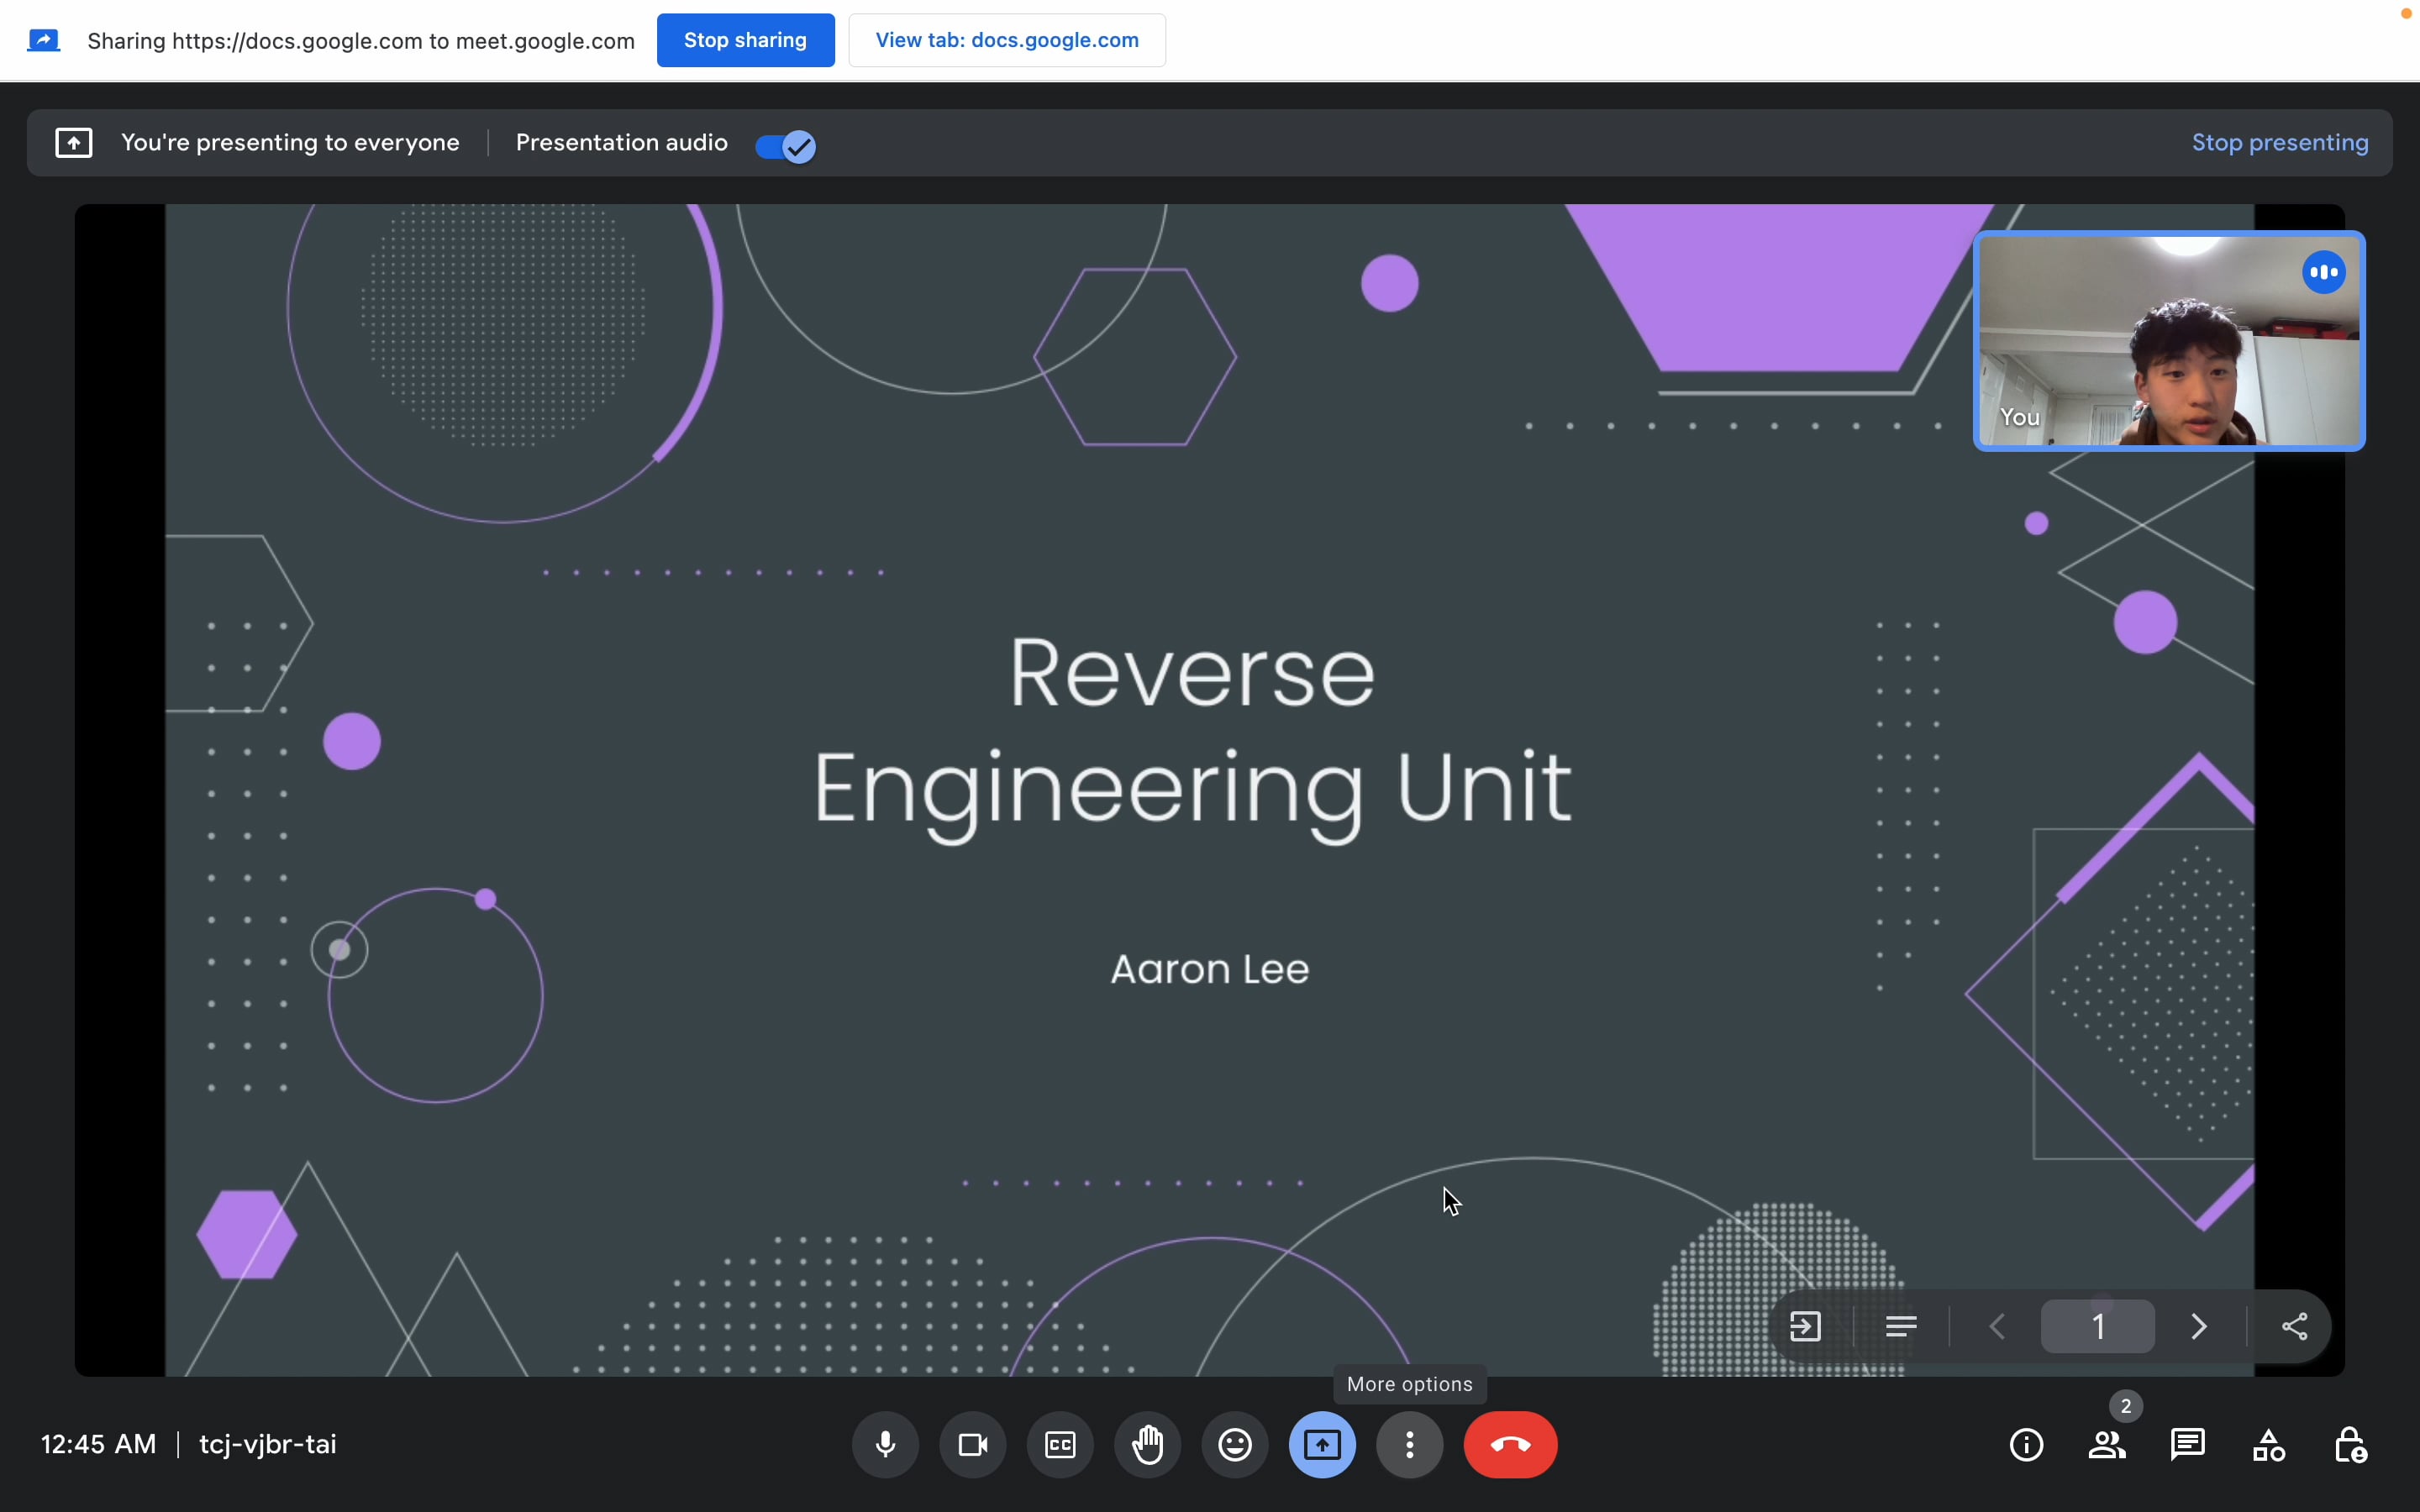2420x1512 pixels.
Task: Open the activities panel
Action: pos(2269,1444)
